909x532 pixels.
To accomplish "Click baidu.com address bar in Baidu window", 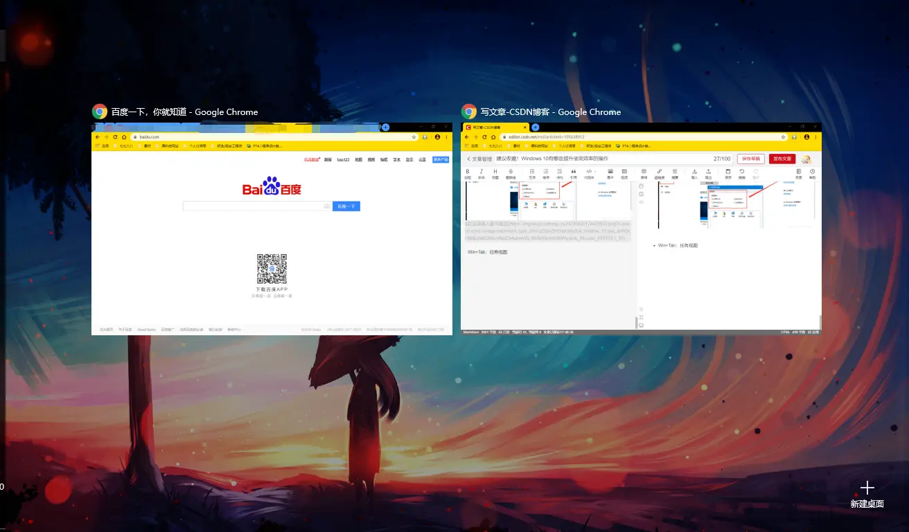I will pyautogui.click(x=274, y=137).
